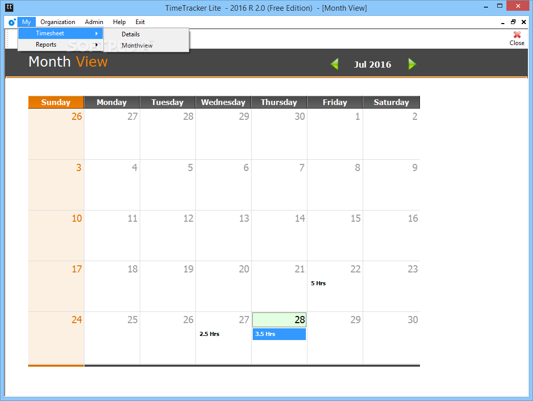This screenshot has height=401, width=533.
Task: Open the My menu
Action: [x=27, y=22]
